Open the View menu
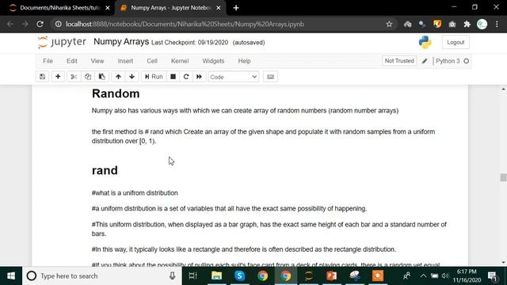This screenshot has width=507, height=285. coord(97,61)
